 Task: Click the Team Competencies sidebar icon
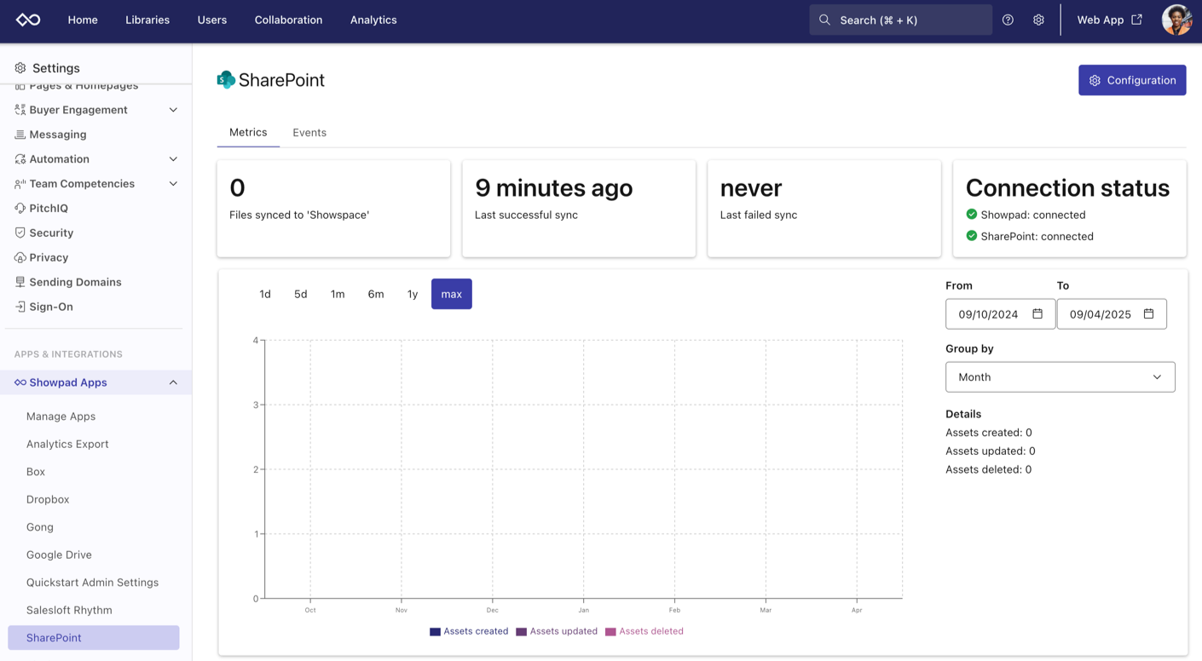tap(20, 184)
